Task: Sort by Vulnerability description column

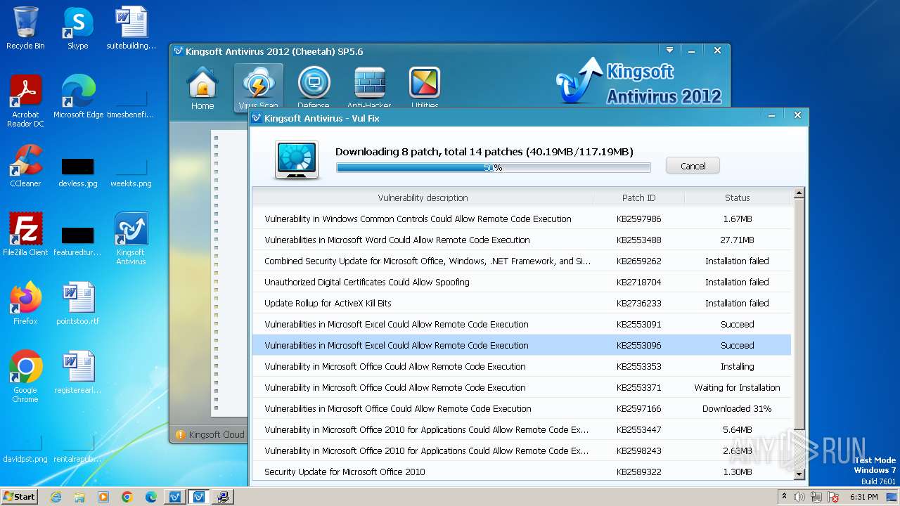Action: pos(423,197)
